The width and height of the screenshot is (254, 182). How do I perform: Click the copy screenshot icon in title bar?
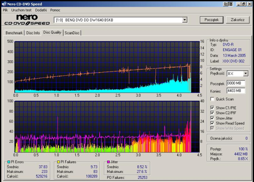(x=225, y=4)
